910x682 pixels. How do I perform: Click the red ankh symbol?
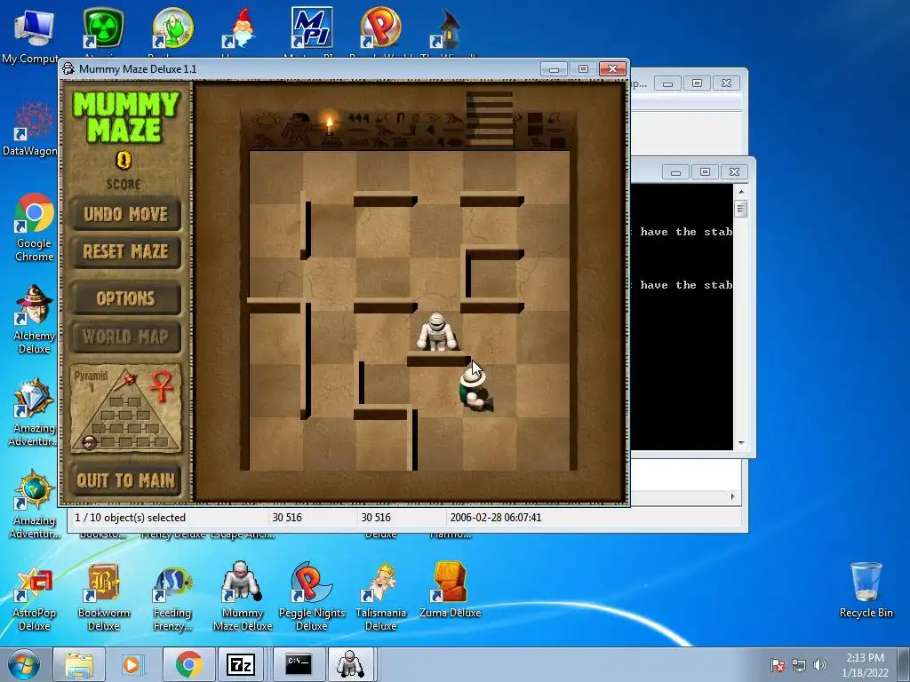tap(162, 387)
